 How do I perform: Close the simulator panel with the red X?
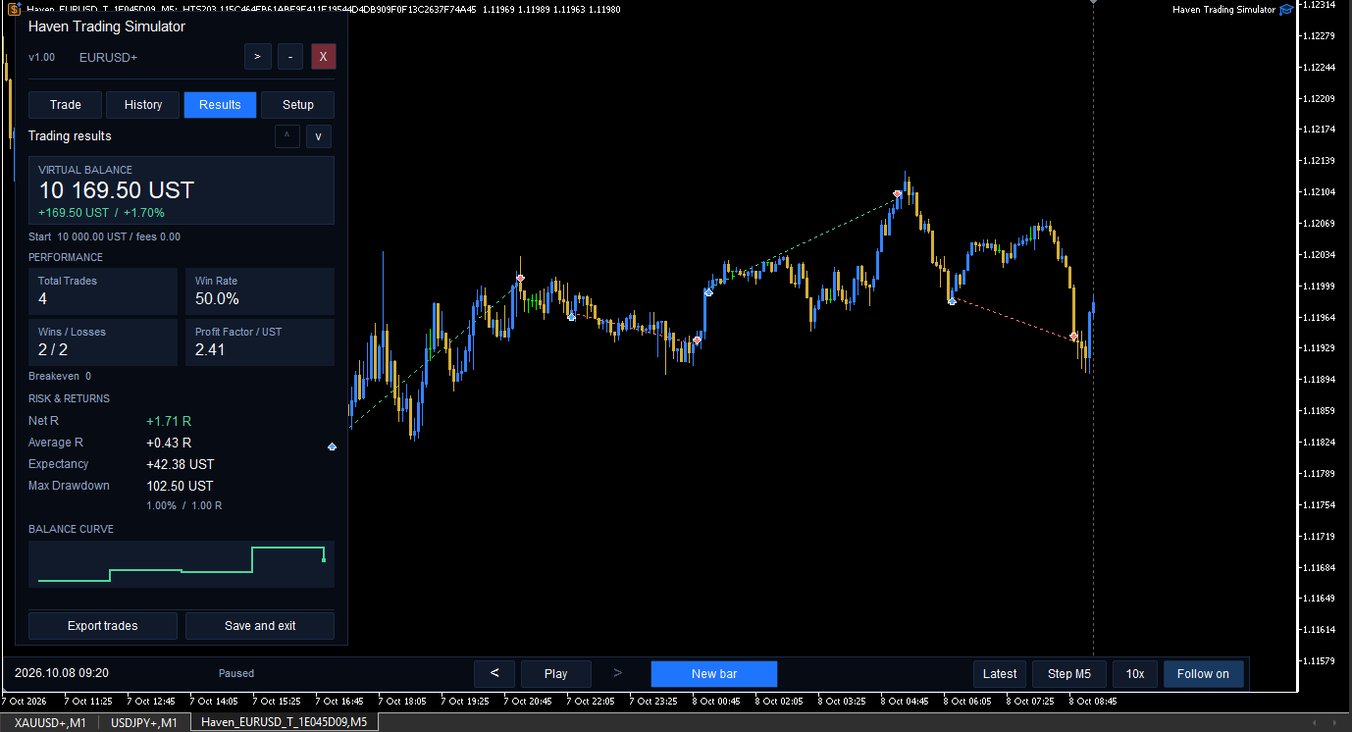click(324, 57)
